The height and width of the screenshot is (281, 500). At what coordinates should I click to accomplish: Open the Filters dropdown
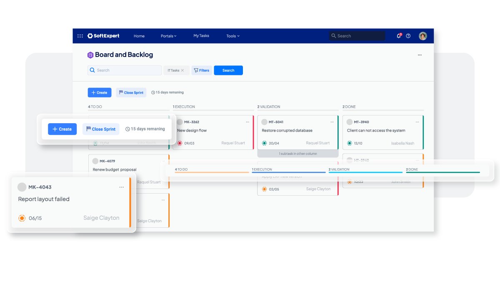(x=202, y=70)
